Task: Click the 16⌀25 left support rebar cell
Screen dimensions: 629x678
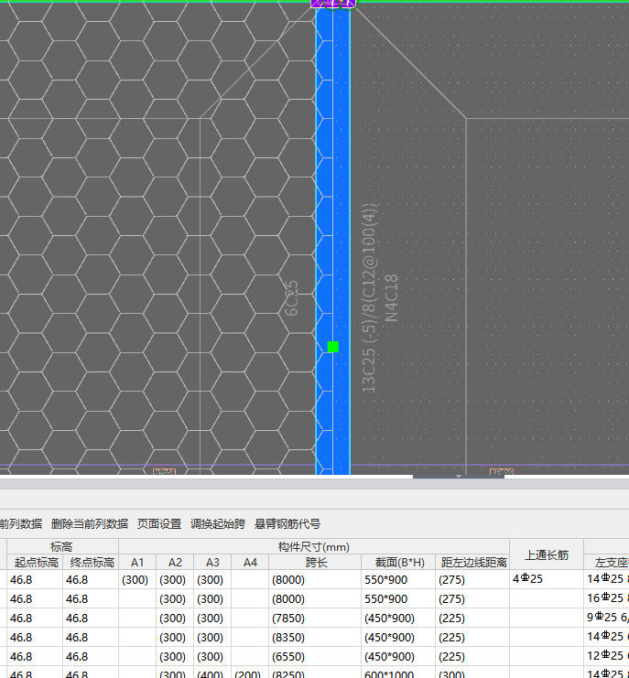Action: pos(606,599)
